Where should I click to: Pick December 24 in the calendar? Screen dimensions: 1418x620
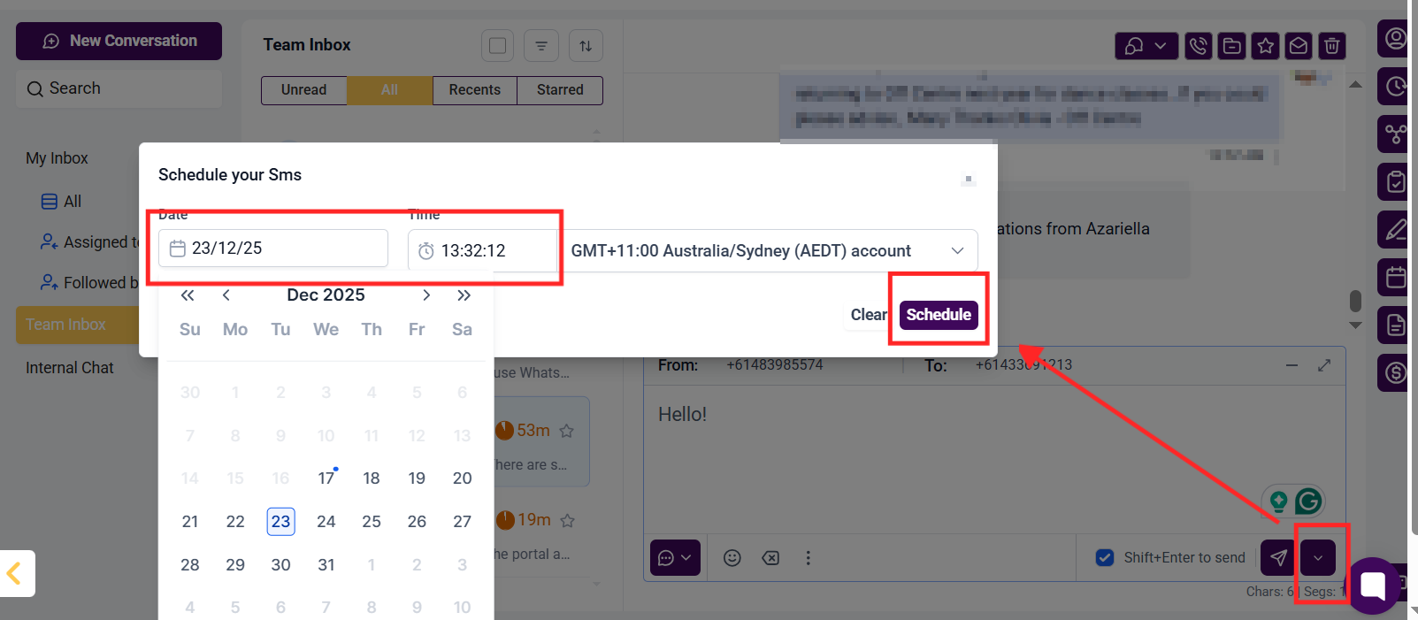(326, 522)
